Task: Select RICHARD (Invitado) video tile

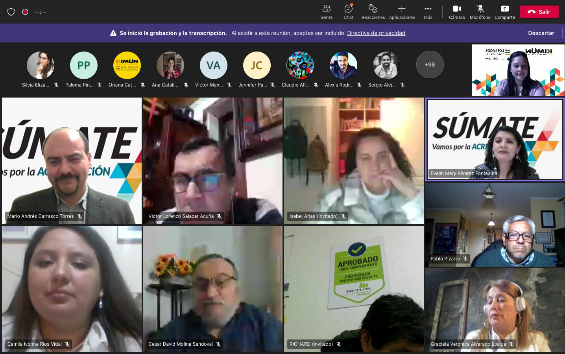Action: (x=354, y=289)
